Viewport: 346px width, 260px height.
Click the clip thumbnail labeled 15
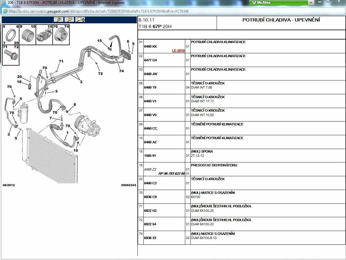[44, 35]
